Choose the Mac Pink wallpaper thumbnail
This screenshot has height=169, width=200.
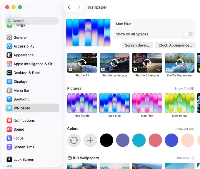point(147,103)
